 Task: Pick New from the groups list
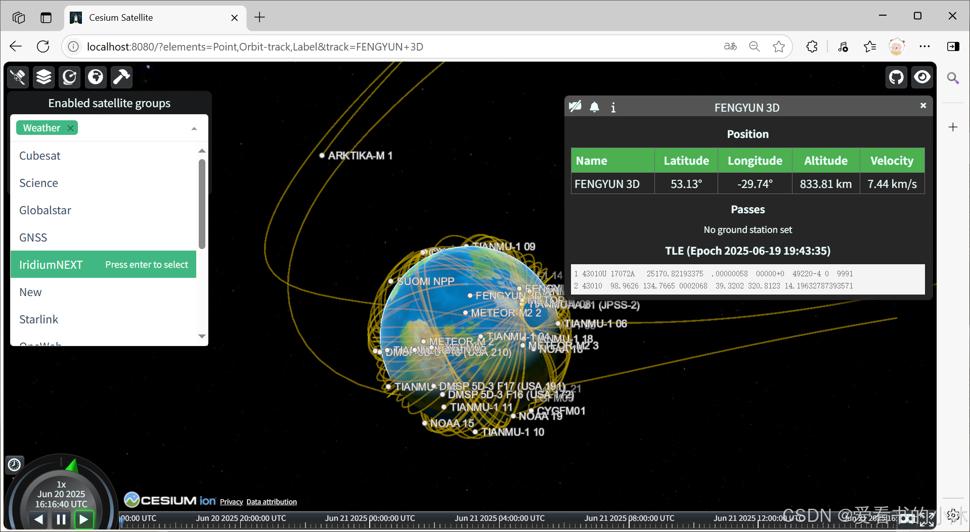click(x=103, y=292)
